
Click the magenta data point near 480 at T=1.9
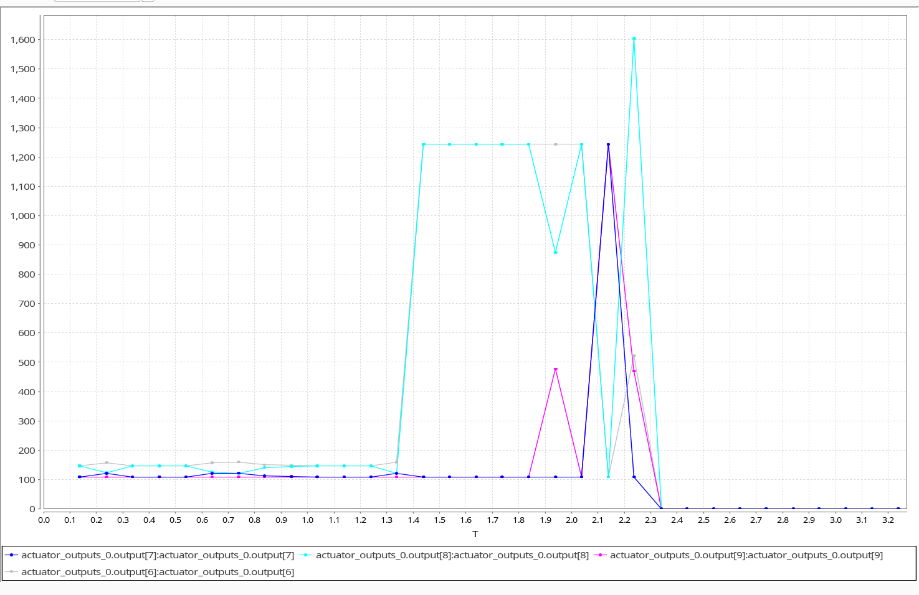pos(556,369)
